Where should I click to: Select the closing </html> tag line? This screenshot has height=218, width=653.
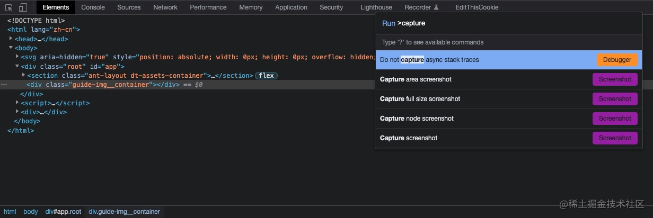21,130
